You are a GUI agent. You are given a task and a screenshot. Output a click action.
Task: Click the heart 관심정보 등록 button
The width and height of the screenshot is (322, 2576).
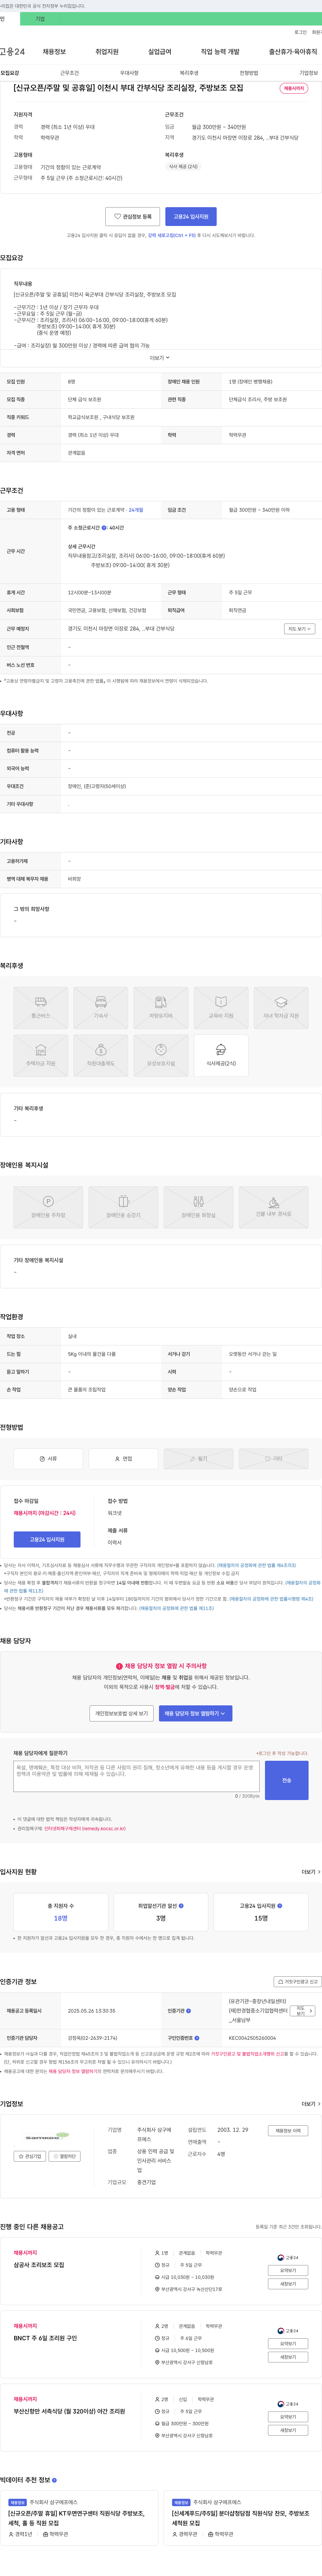point(133,216)
